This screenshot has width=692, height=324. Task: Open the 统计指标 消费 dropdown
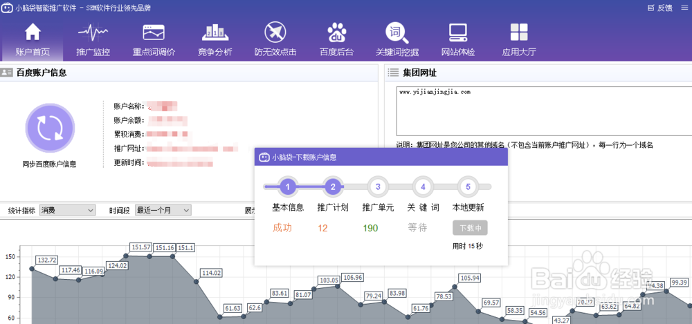tap(68, 210)
